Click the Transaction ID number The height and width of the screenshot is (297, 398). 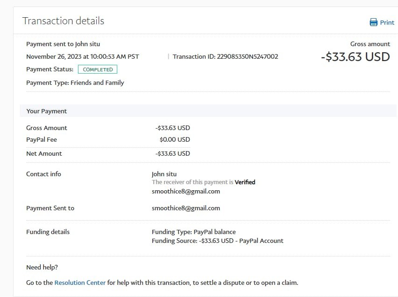(x=247, y=56)
